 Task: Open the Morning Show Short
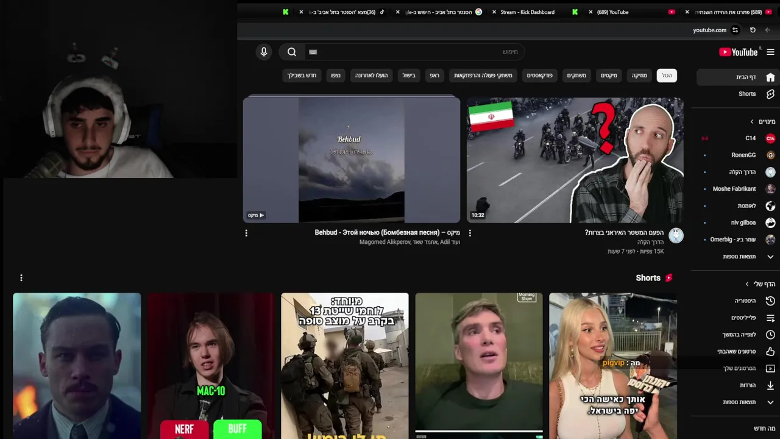click(479, 366)
